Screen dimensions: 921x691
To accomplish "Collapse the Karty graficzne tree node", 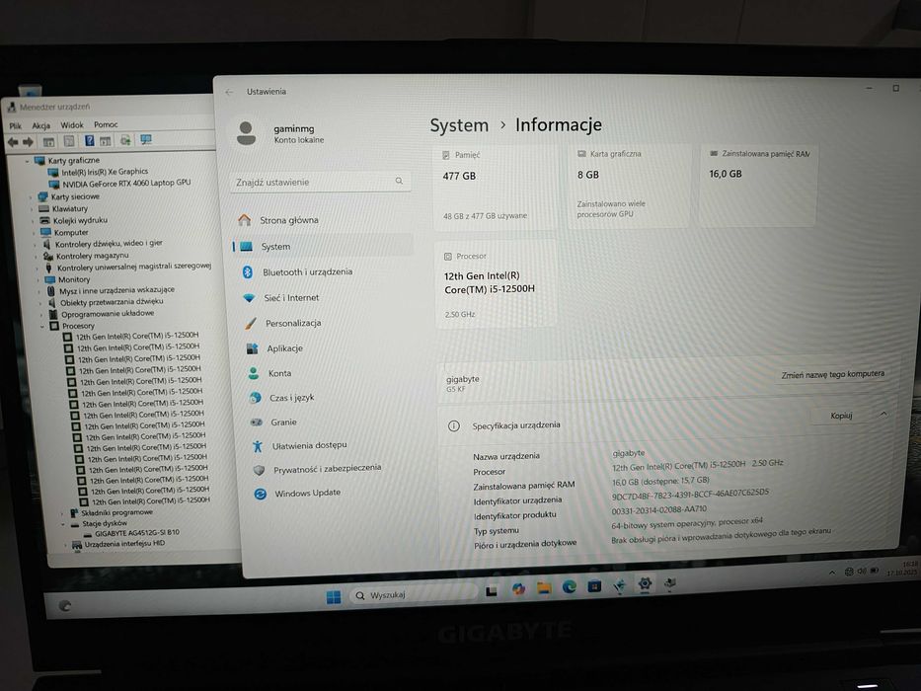I will pyautogui.click(x=27, y=161).
